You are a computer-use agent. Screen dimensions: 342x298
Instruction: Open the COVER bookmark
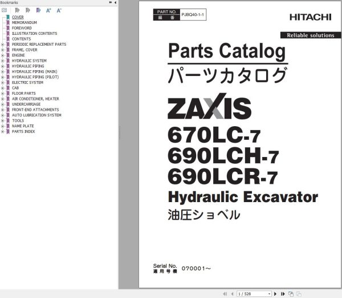pos(18,17)
